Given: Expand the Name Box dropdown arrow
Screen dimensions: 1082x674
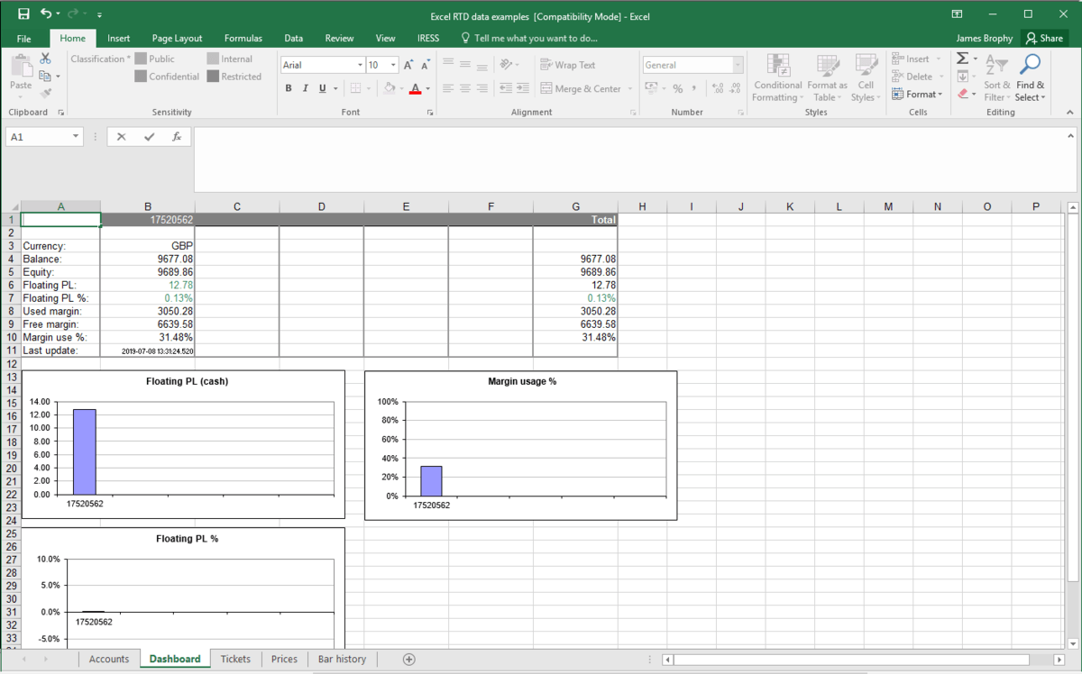Looking at the screenshot, I should tap(75, 137).
